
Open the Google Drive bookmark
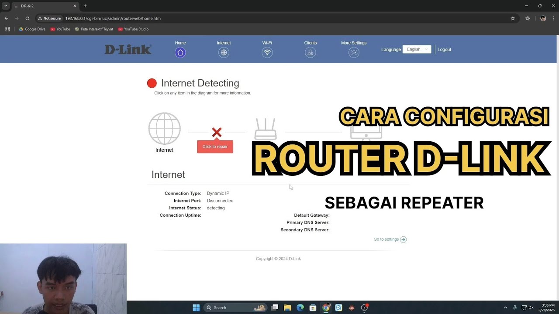point(32,29)
